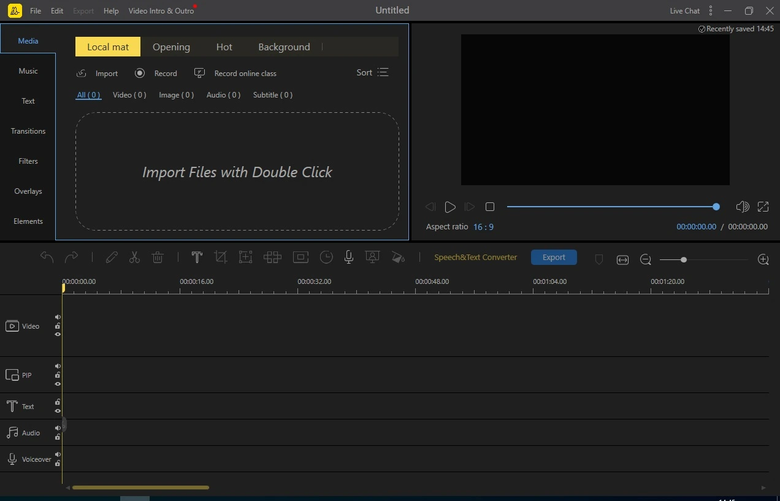Click the blue Export button
This screenshot has width=780, height=501.
coord(554,258)
